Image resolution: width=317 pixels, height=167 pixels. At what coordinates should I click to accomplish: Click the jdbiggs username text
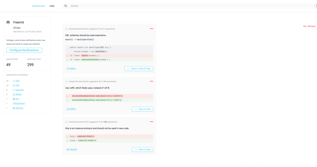(17, 28)
